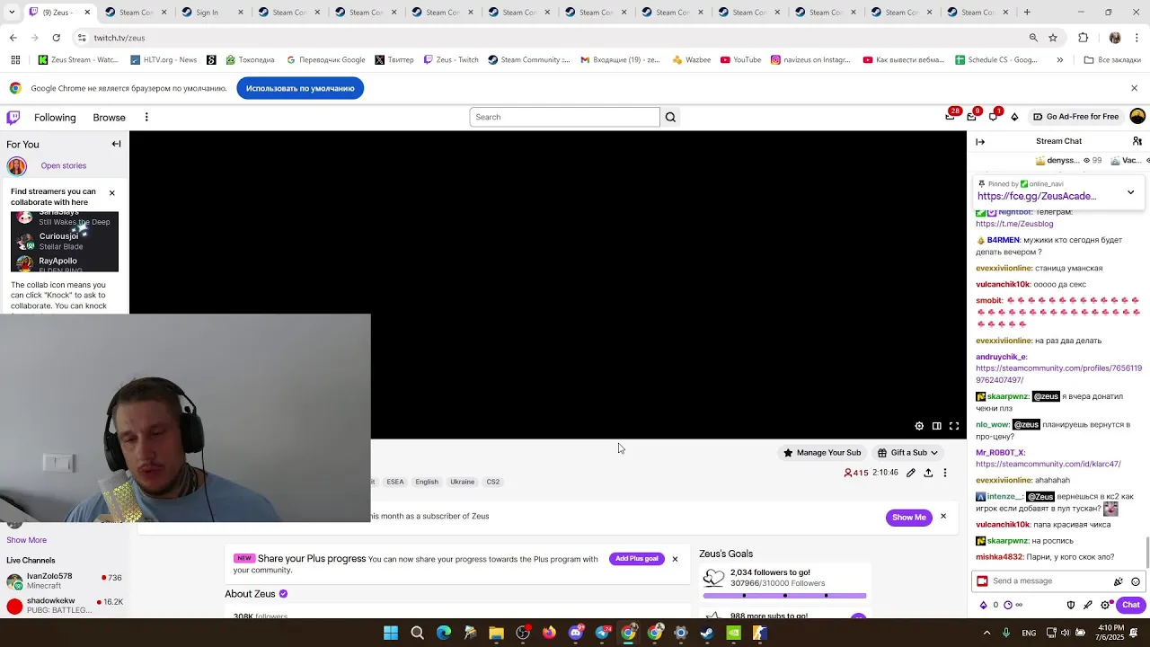Focus the Twitch Search field
The image size is (1150, 647).
tap(564, 117)
